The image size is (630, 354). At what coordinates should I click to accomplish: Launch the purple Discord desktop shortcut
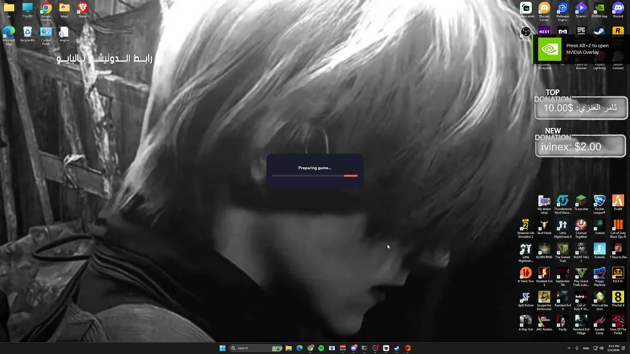(x=618, y=10)
